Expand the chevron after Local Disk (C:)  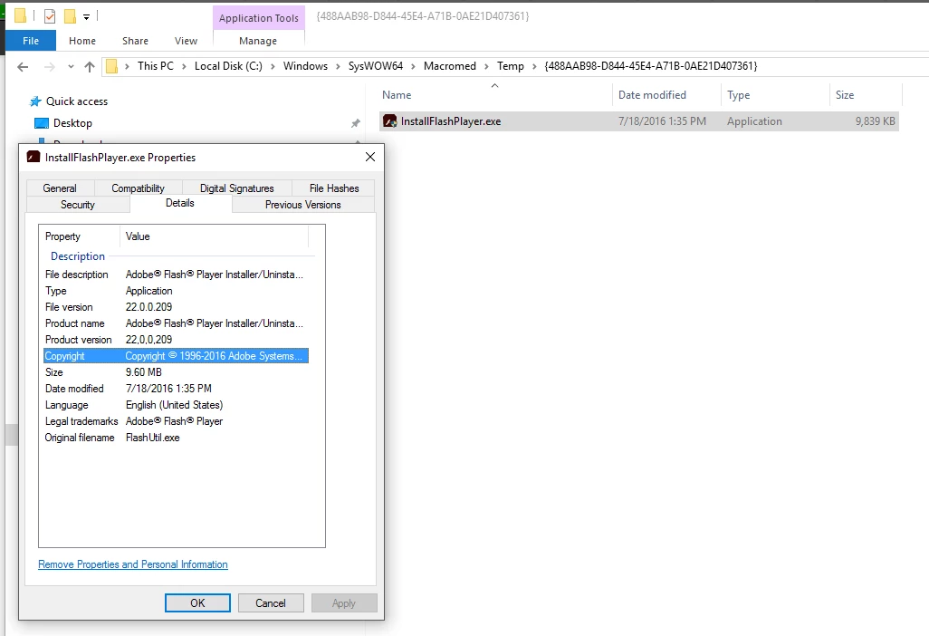(x=273, y=66)
